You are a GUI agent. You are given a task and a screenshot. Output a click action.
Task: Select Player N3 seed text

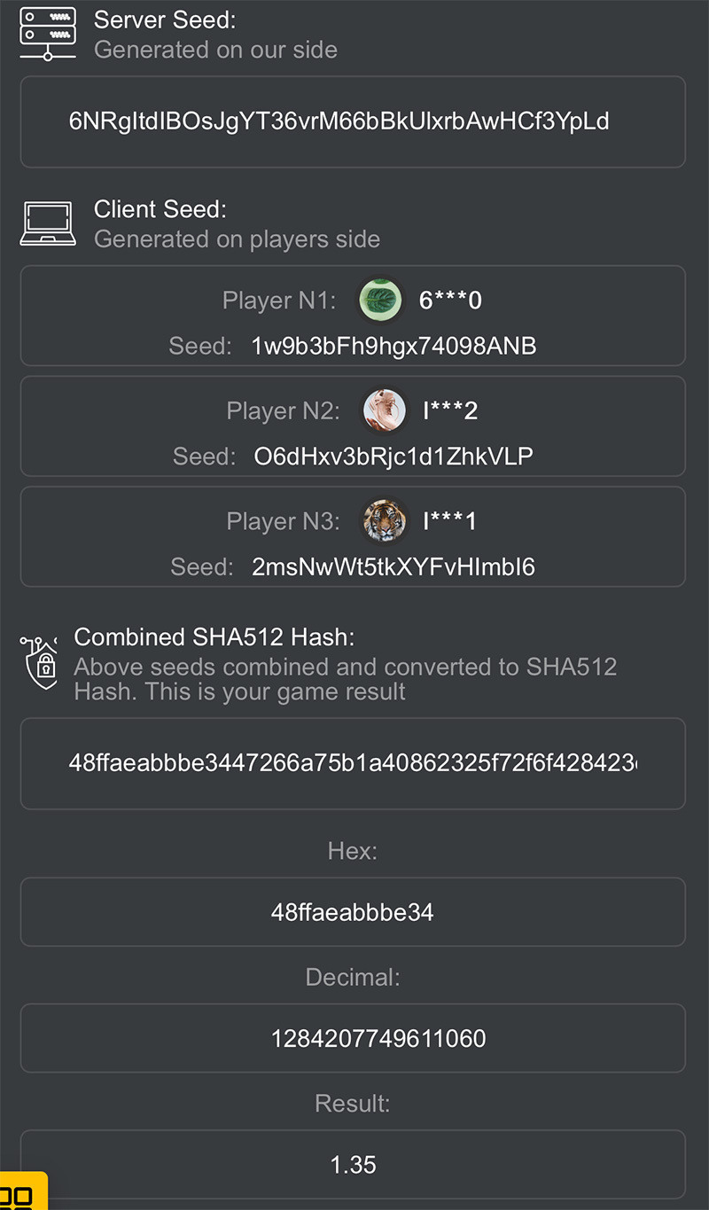point(393,566)
